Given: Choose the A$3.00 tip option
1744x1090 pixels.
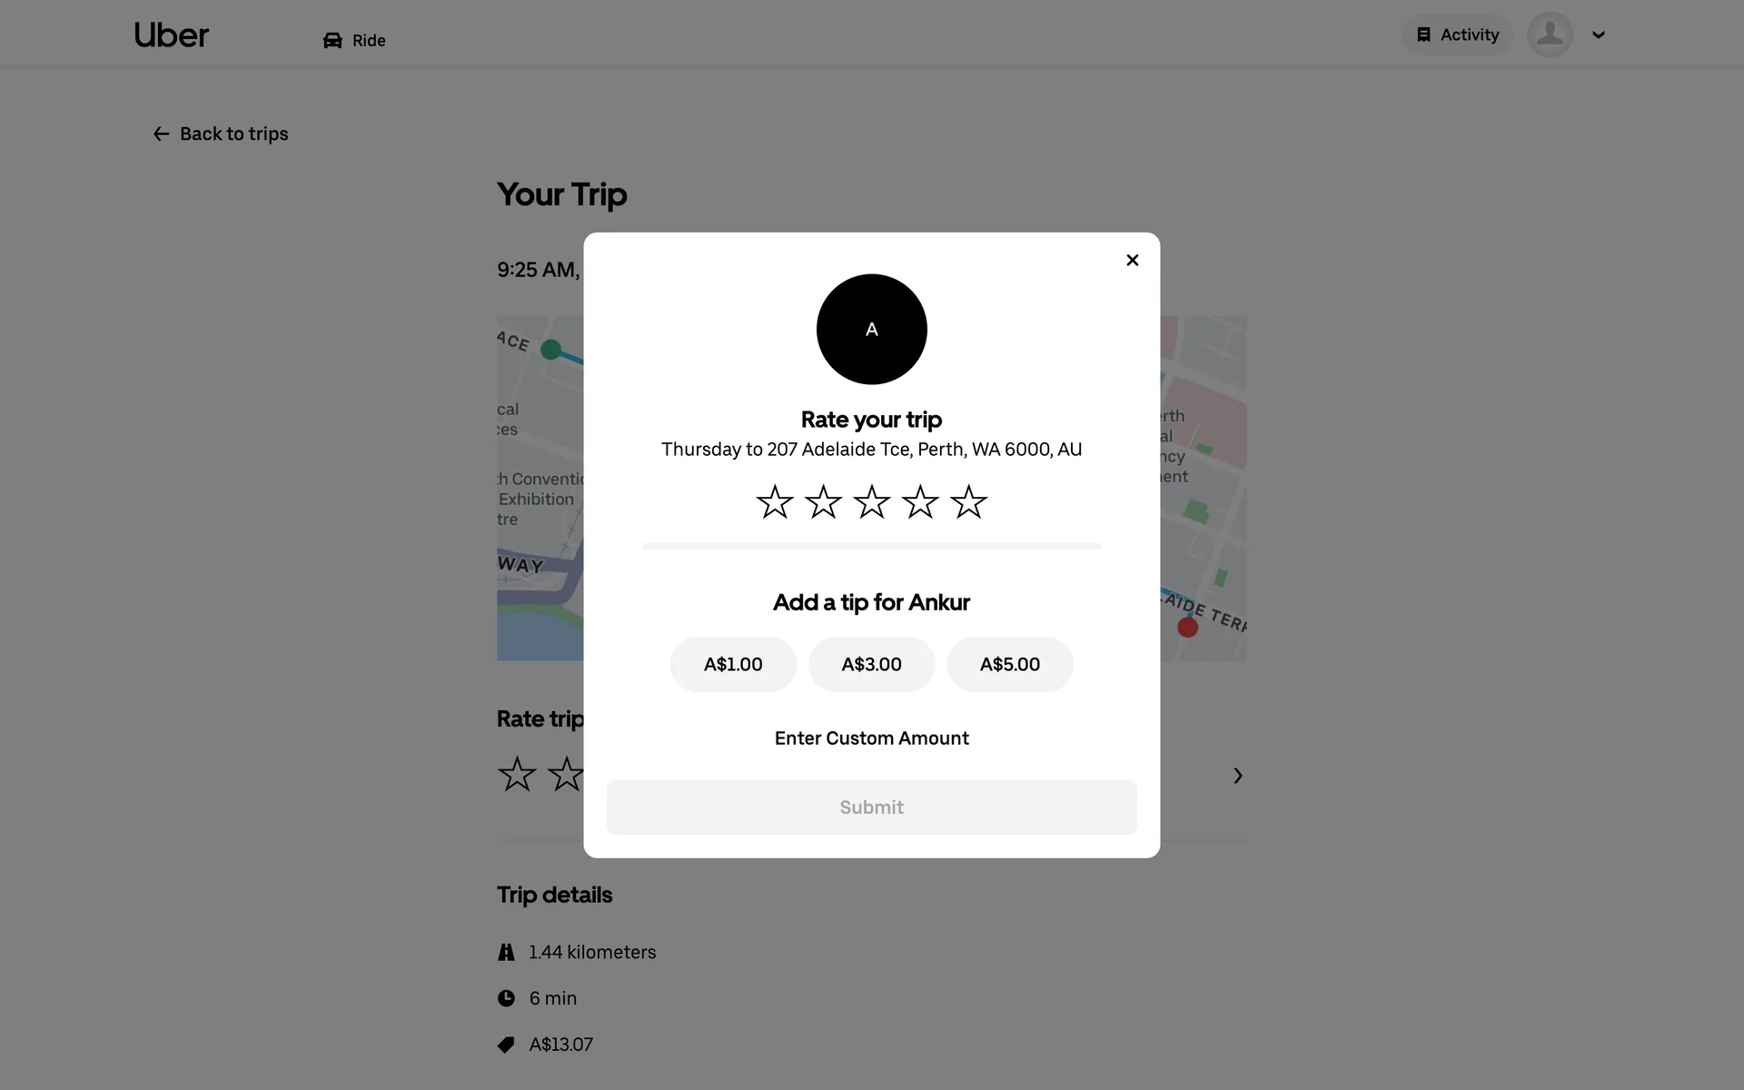Looking at the screenshot, I should point(871,664).
